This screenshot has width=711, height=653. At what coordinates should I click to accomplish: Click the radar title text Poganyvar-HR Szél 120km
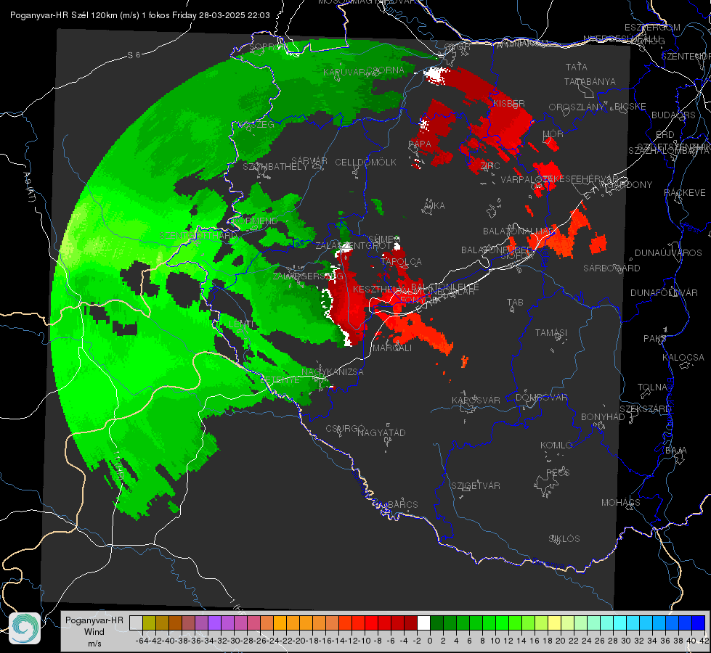[65, 15]
